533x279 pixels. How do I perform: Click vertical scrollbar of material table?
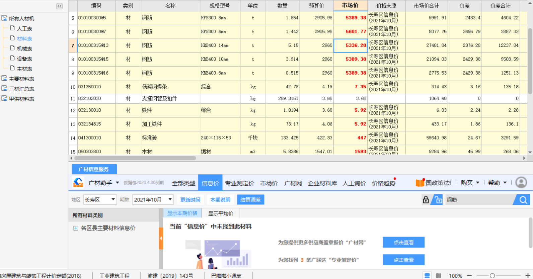[530, 61]
